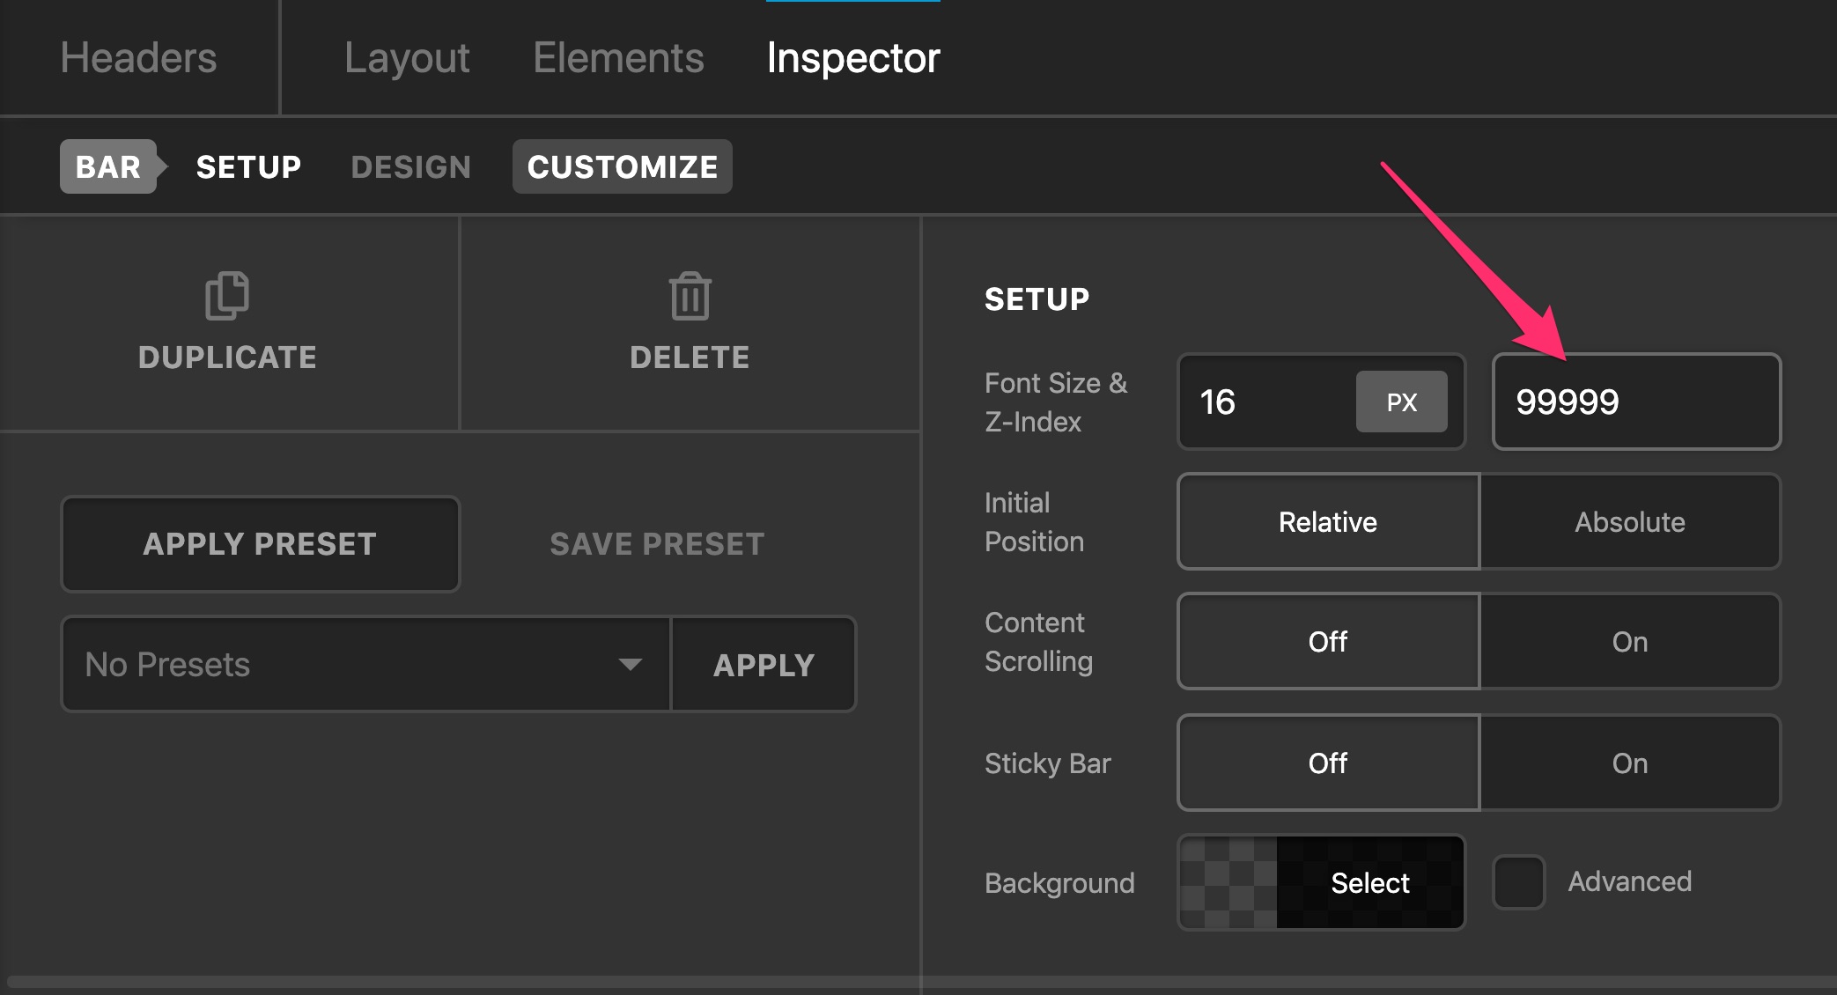Turn Content Scrolling On

[1630, 641]
